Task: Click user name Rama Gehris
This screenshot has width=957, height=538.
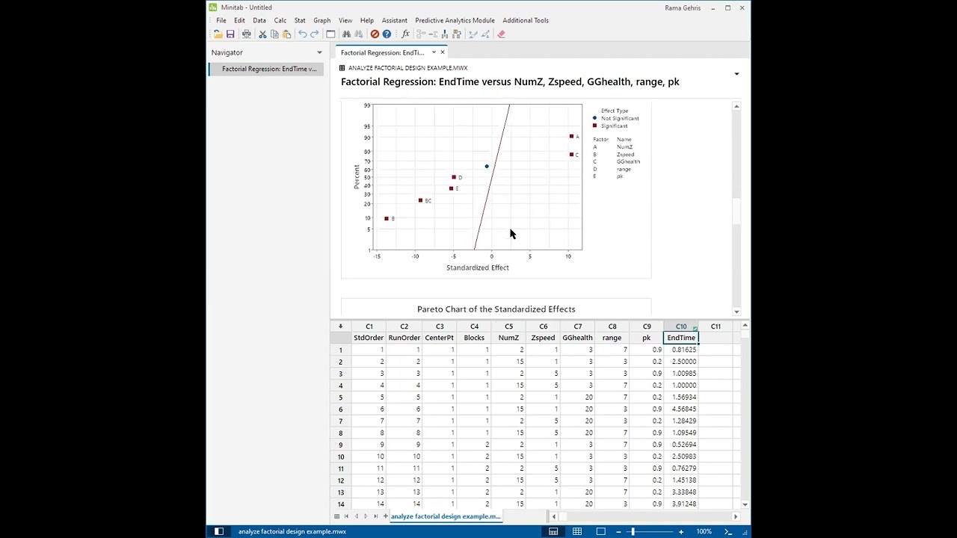Action: pos(683,8)
